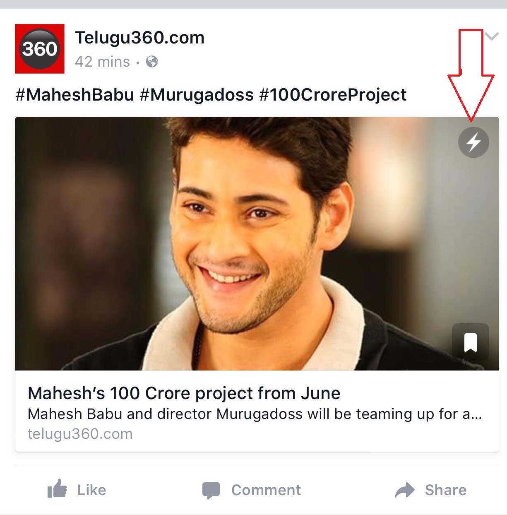Viewport: 507px width, 515px height.
Task: Open the #100CroreProject hashtag
Action: (x=333, y=95)
